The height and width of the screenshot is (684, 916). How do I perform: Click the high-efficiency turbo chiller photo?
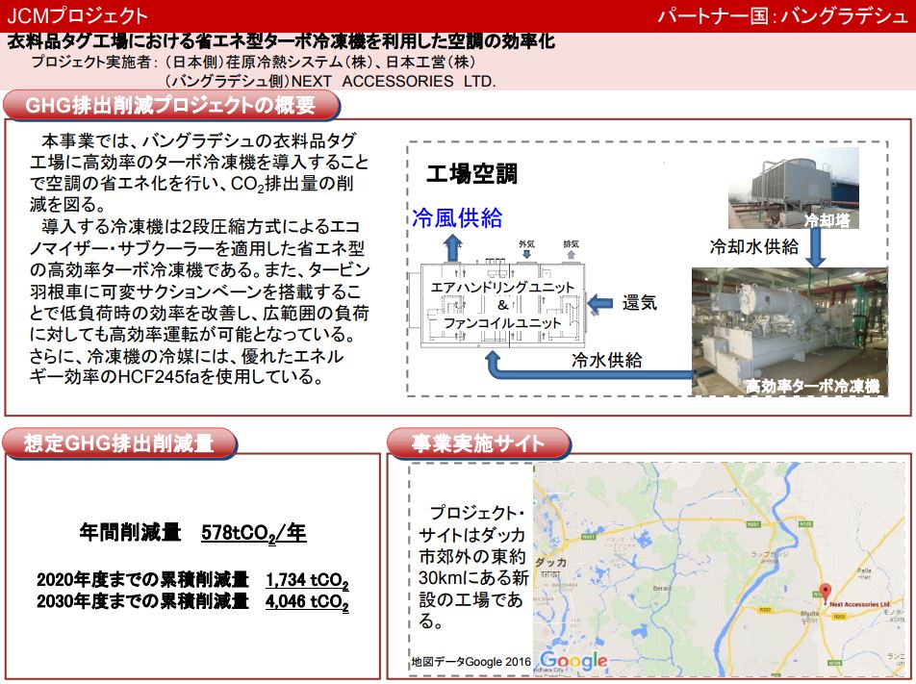point(790,332)
